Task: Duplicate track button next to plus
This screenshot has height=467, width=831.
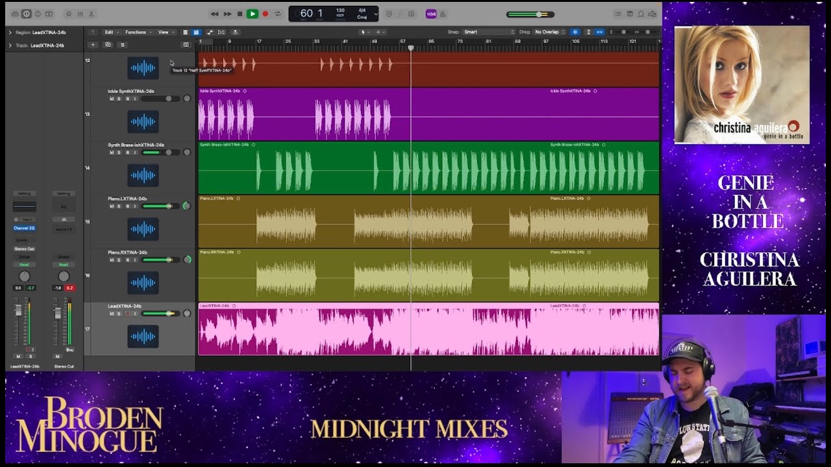Action: pos(108,45)
